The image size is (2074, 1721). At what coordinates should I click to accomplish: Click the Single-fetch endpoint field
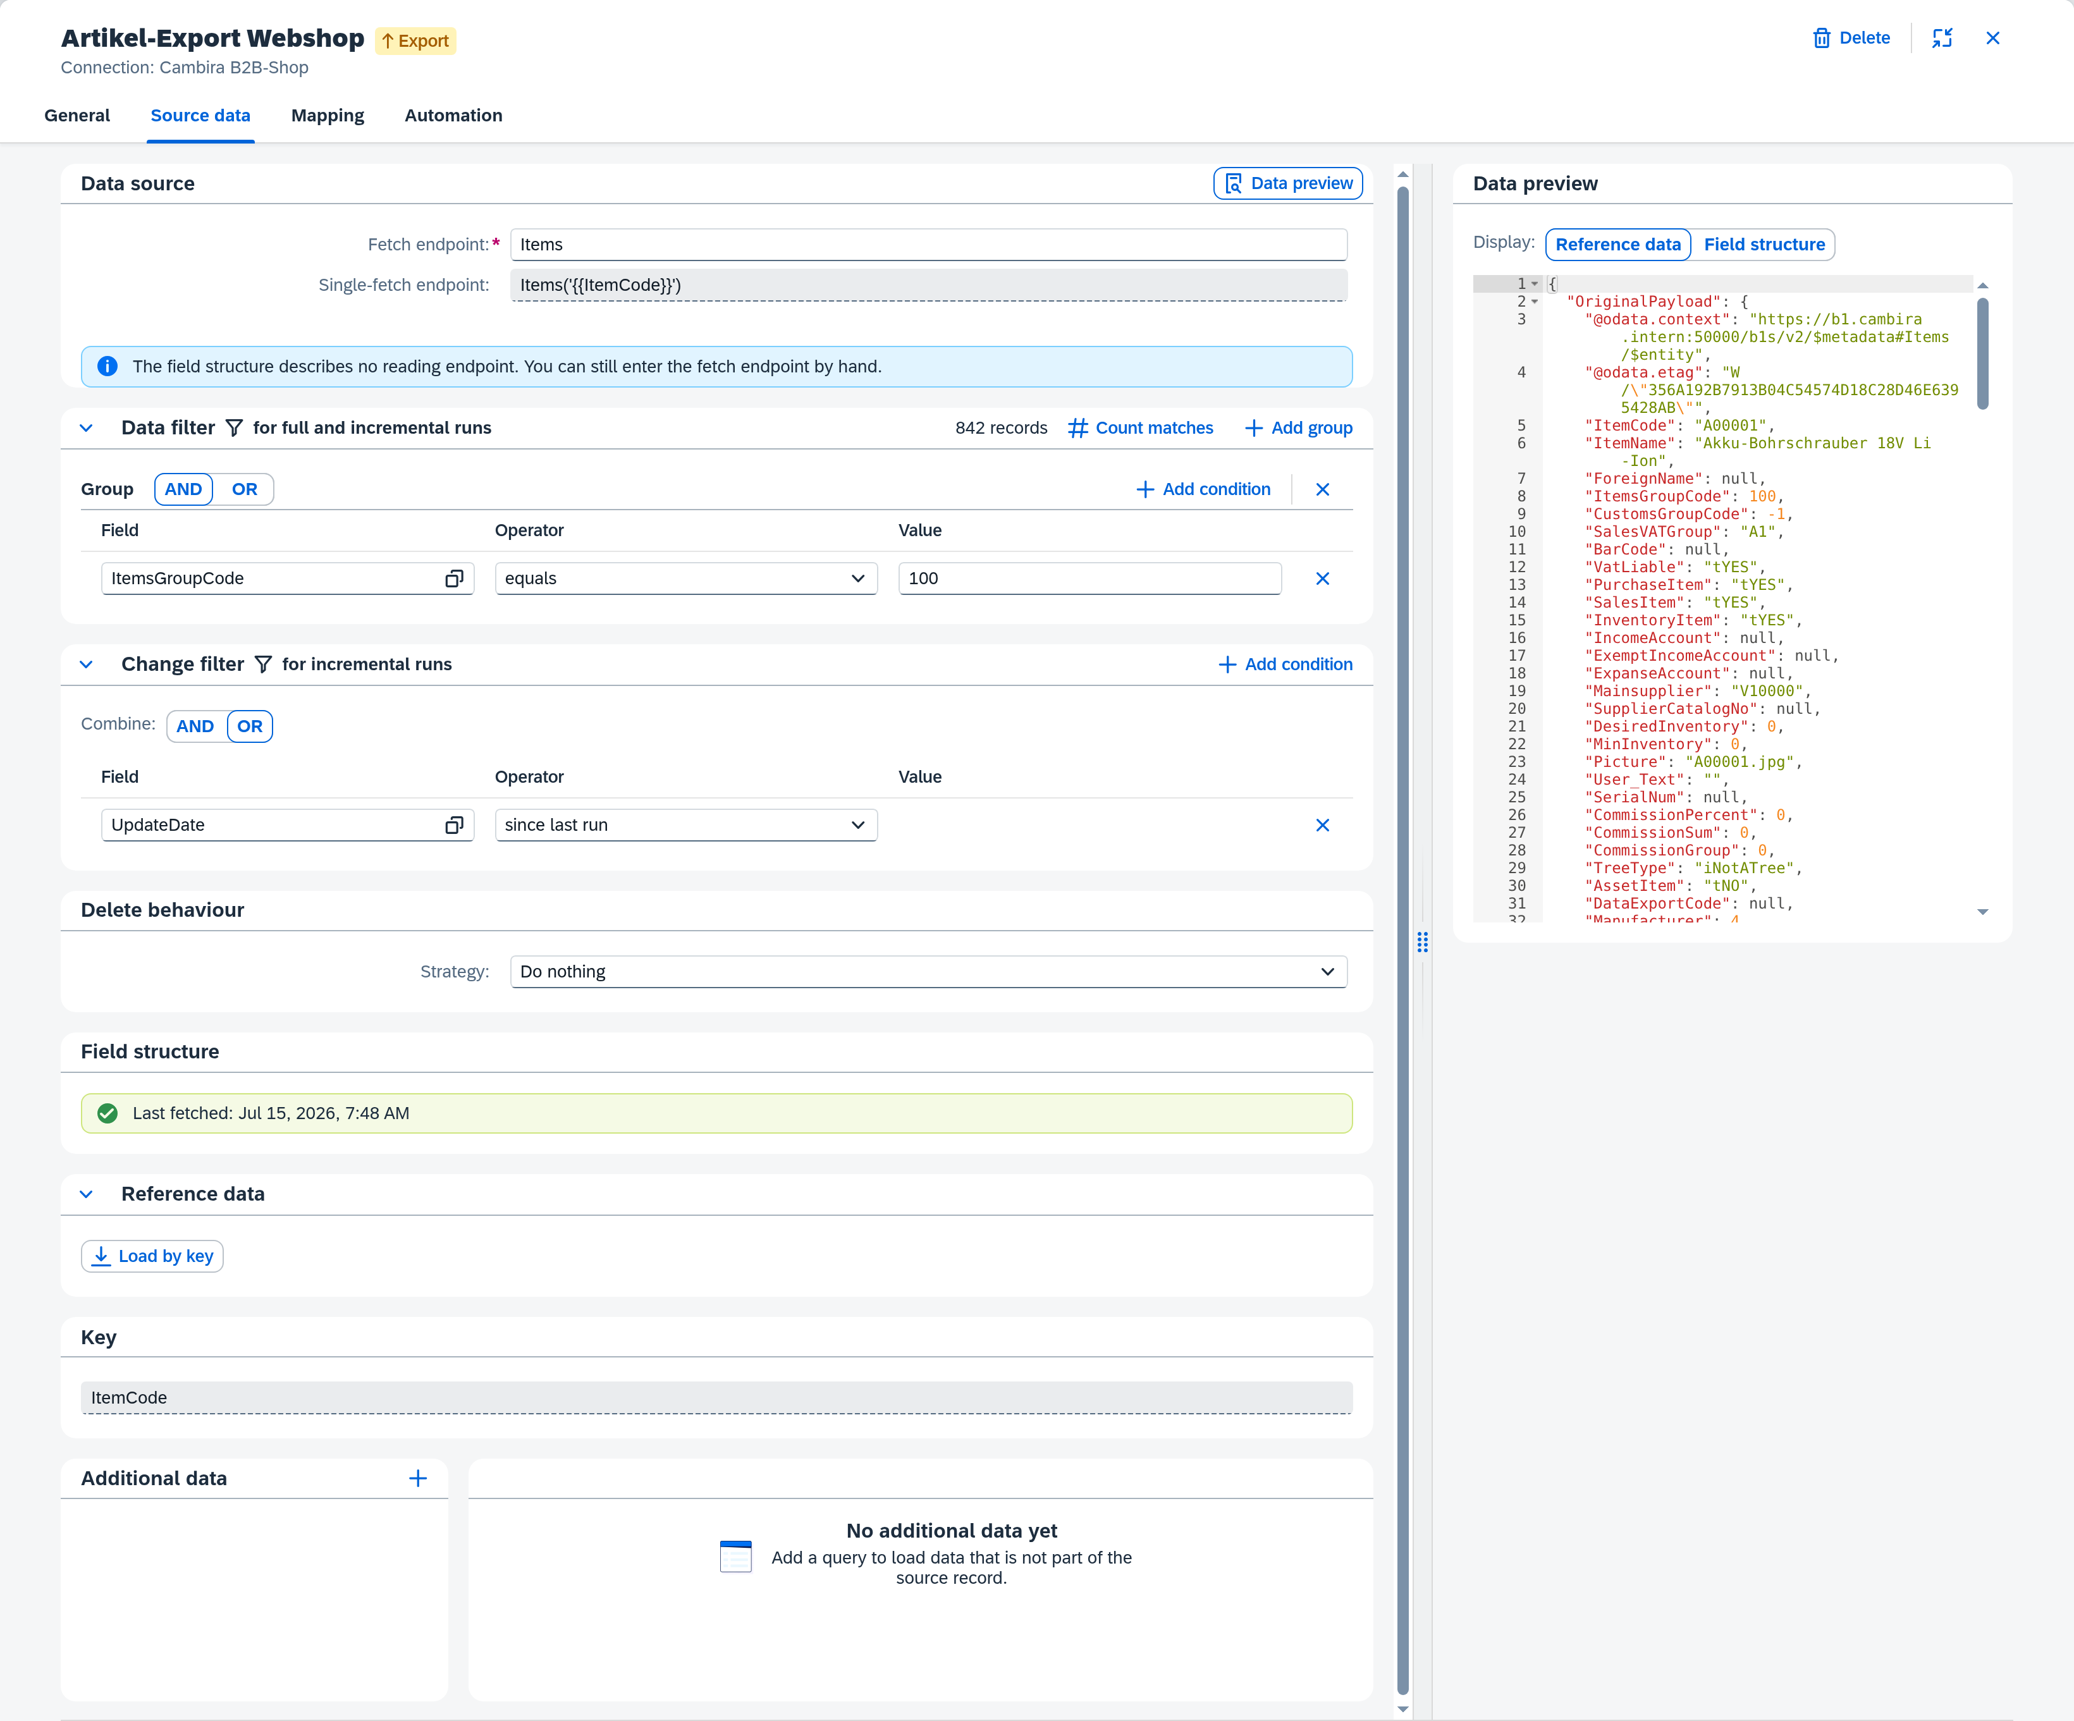pyautogui.click(x=928, y=285)
